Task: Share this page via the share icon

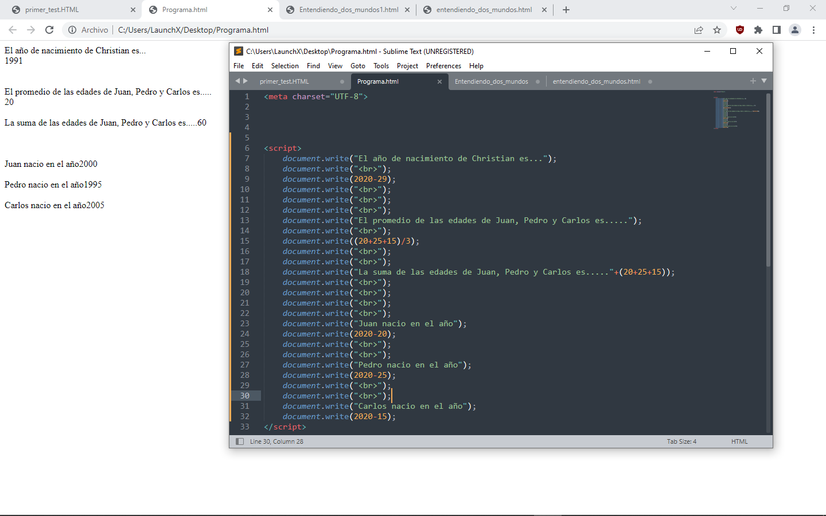Action: point(699,30)
